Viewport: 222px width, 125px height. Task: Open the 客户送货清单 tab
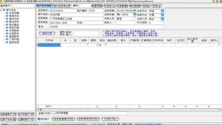pyautogui.click(x=44, y=6)
